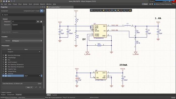Image resolution: width=176 pixels, height=99 pixels.
Task: Toggle lock on Capacitor Type parameter
Action: pyautogui.click(x=6, y=69)
